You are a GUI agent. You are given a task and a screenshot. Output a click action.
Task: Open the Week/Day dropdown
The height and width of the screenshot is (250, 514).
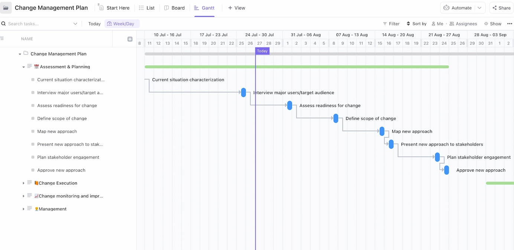[122, 23]
